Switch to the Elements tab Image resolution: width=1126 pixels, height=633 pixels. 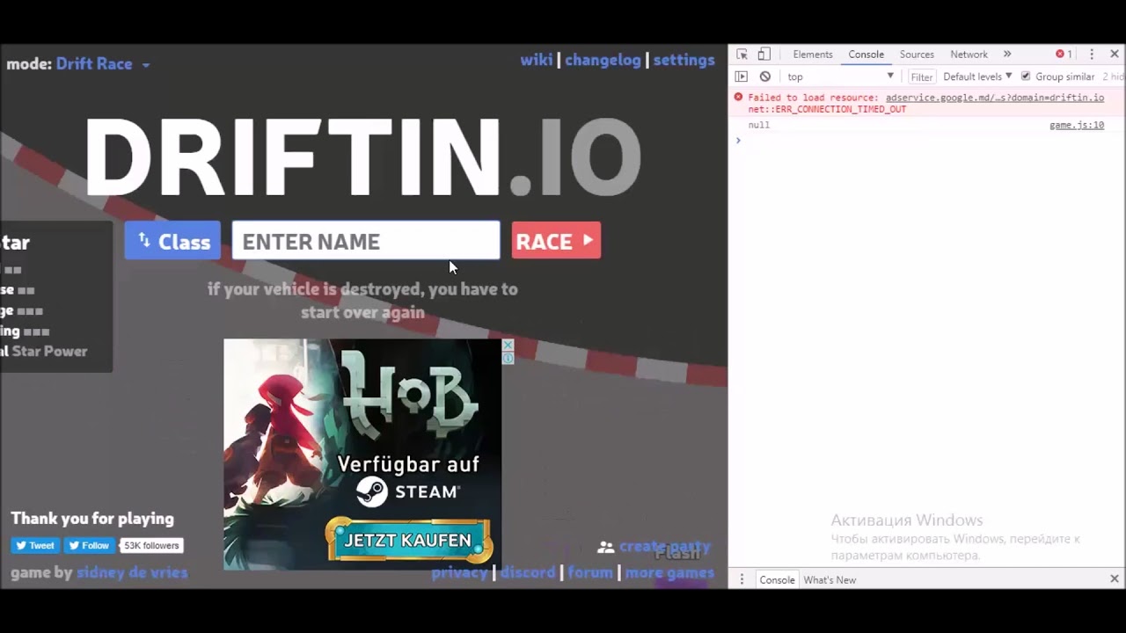[813, 55]
